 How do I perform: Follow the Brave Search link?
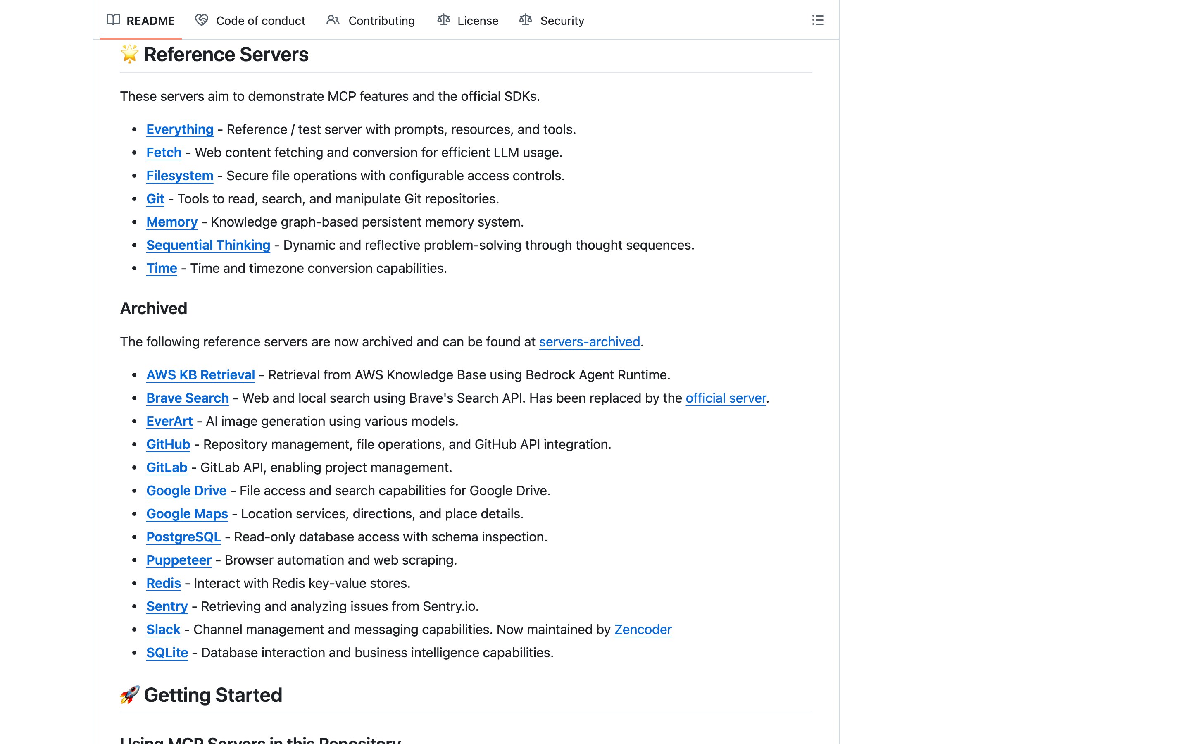coord(188,398)
